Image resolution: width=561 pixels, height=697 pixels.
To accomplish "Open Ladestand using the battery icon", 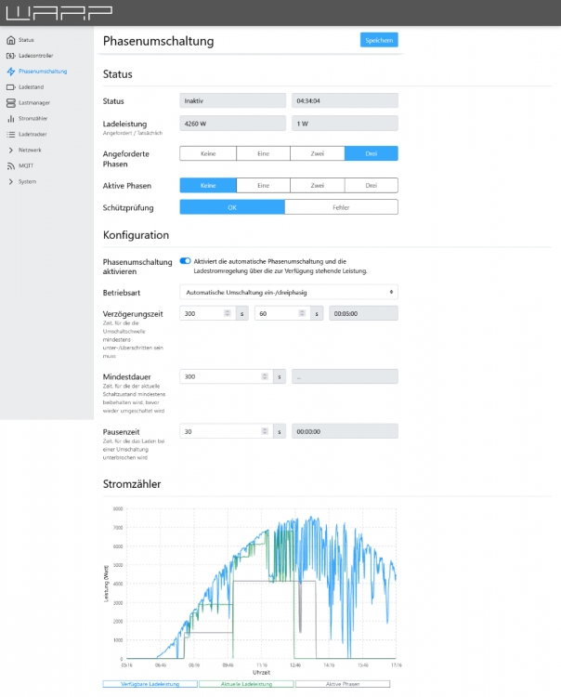I will click(10, 87).
